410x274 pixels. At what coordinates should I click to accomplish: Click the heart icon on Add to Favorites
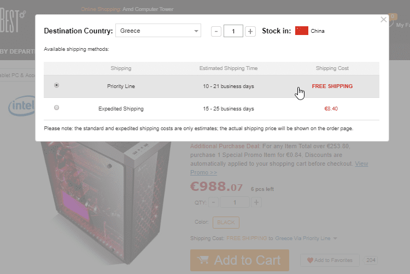[310, 260]
